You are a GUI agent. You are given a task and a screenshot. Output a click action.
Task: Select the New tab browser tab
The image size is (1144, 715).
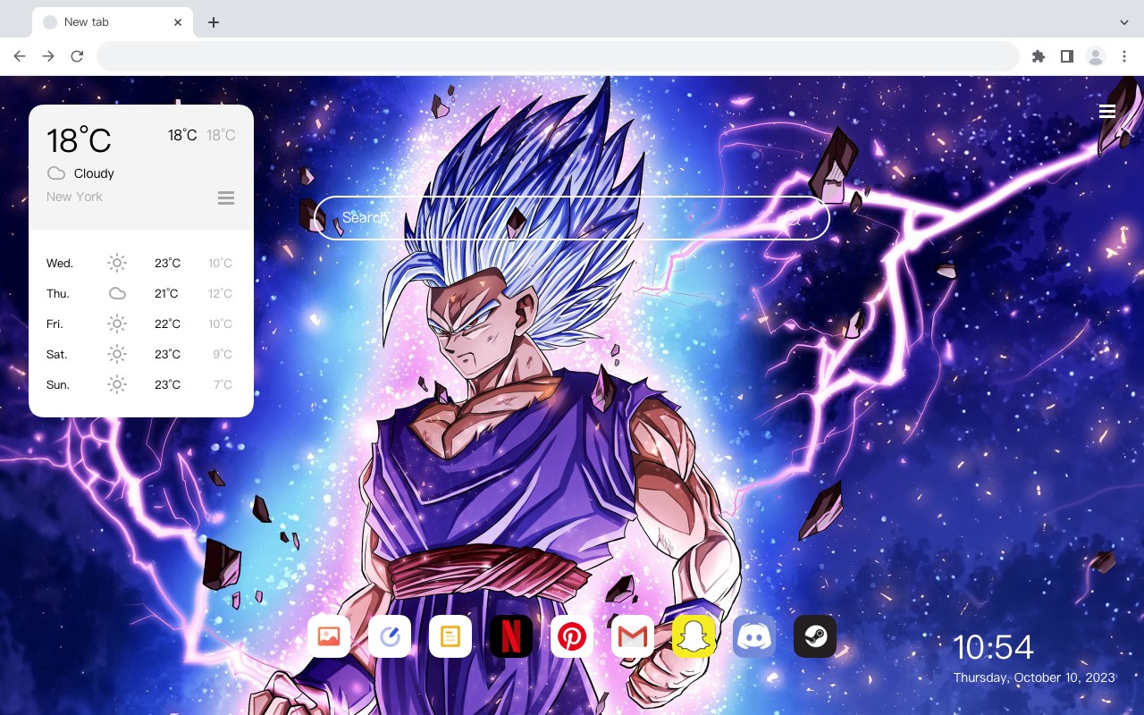click(x=113, y=22)
